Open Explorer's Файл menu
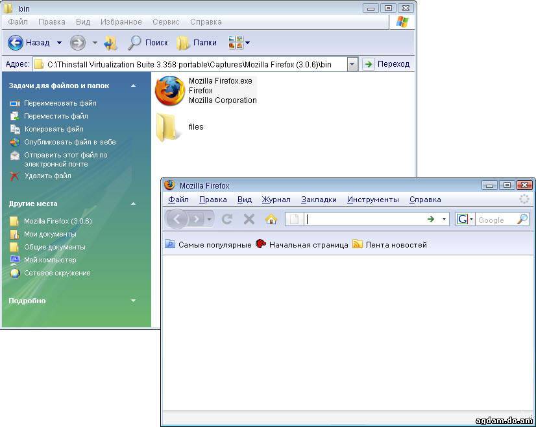 pos(18,22)
